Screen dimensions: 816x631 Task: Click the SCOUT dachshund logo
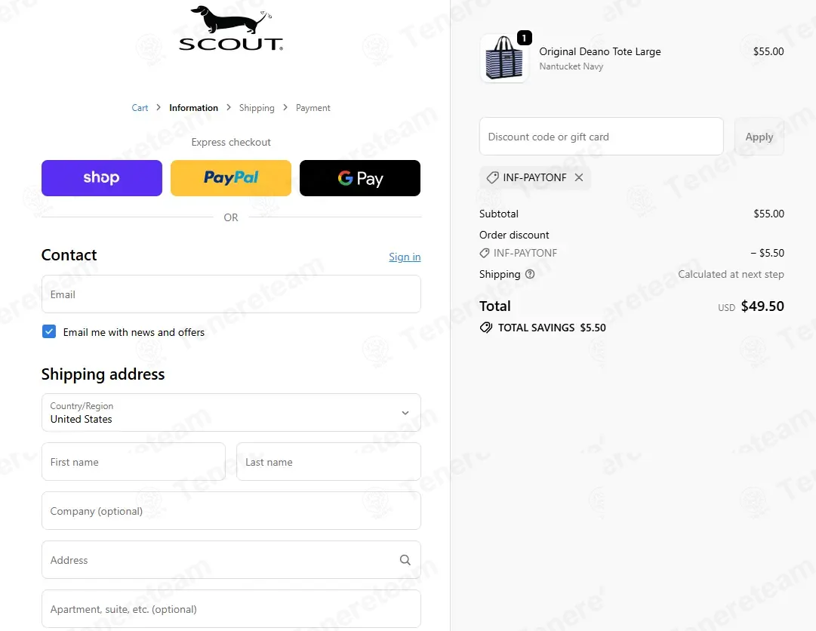point(231,29)
